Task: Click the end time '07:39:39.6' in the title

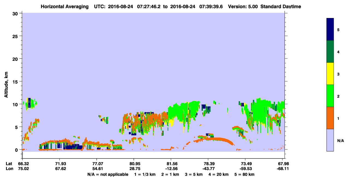Action: 211,7
